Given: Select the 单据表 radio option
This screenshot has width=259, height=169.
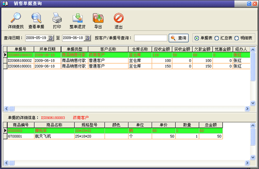Looking at the screenshot, I should [x=196, y=38].
